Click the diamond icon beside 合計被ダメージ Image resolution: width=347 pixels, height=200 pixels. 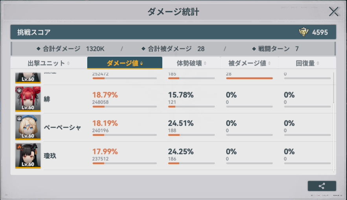pyautogui.click(x=143, y=49)
